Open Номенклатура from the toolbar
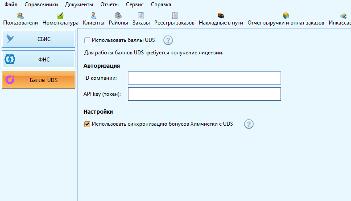The width and height of the screenshot is (351, 201). (60, 19)
